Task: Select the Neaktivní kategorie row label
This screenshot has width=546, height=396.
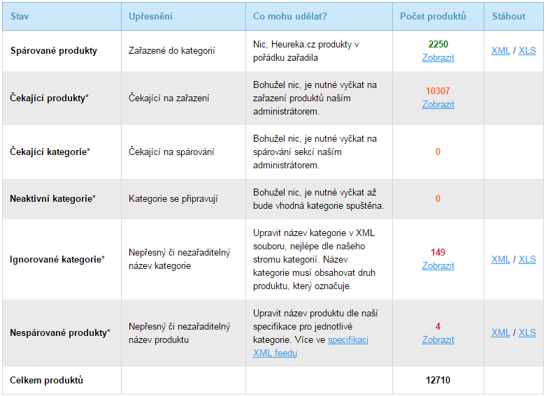Action: point(52,198)
